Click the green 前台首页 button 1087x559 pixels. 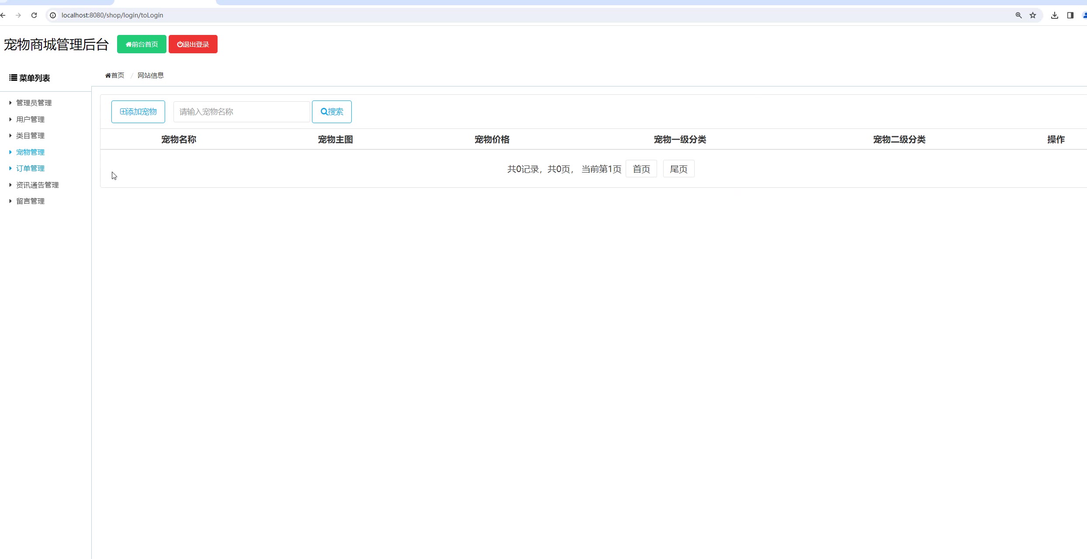point(142,44)
